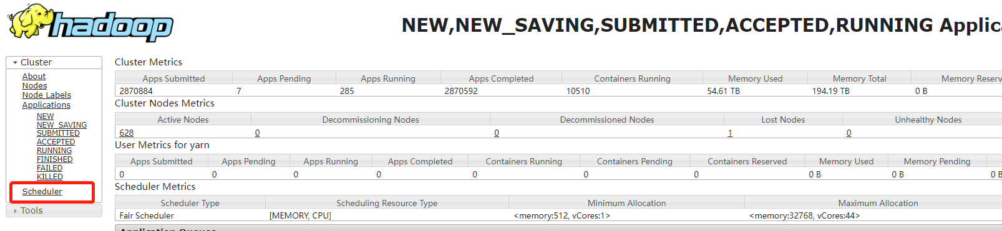View FINISHED applications
This screenshot has width=1002, height=231.
point(55,159)
